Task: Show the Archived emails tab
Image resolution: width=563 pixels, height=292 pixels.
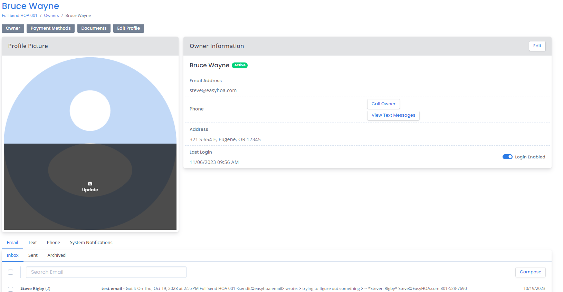Action: coord(56,255)
